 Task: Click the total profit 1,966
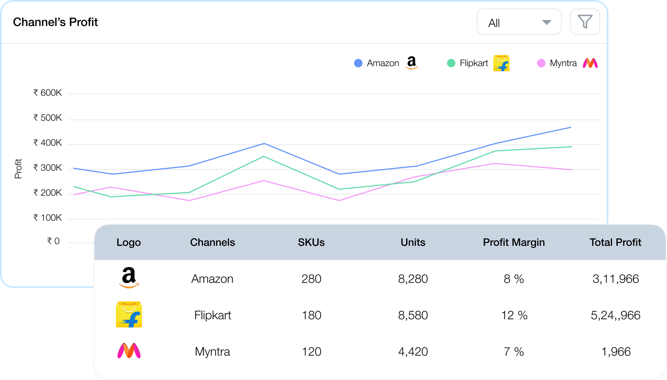[616, 352]
